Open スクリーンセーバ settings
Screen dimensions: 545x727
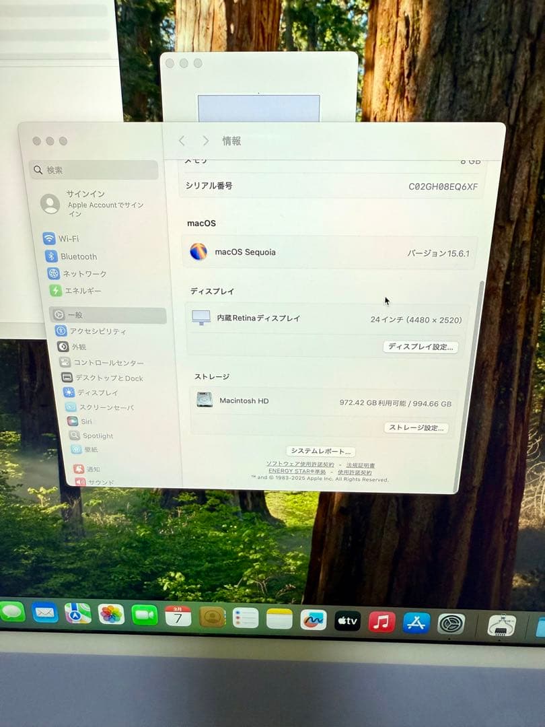click(x=100, y=407)
